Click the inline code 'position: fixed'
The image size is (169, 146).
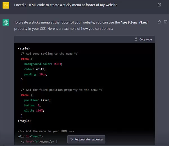135,23
